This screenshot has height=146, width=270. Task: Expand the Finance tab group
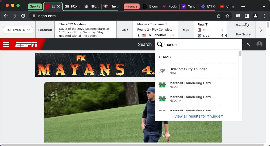tap(131, 6)
